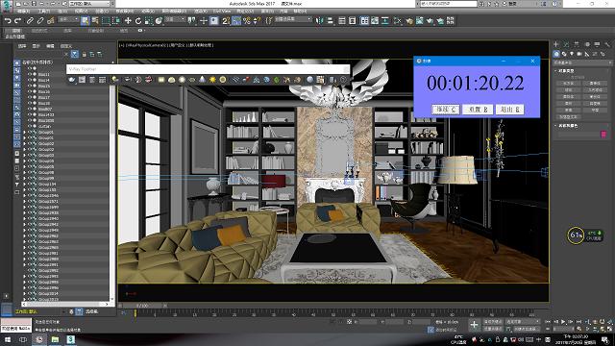The image size is (615, 346).
Task: Open the Windows Start menu
Action: 8,339
